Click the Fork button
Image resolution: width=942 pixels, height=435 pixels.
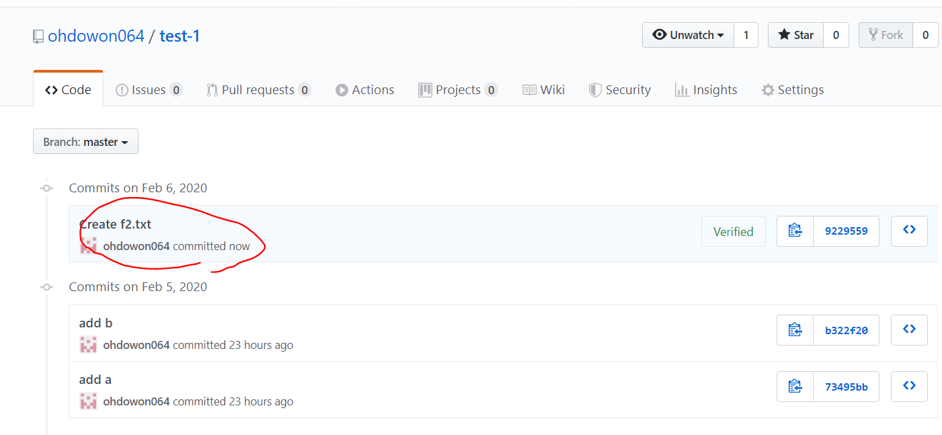(886, 35)
